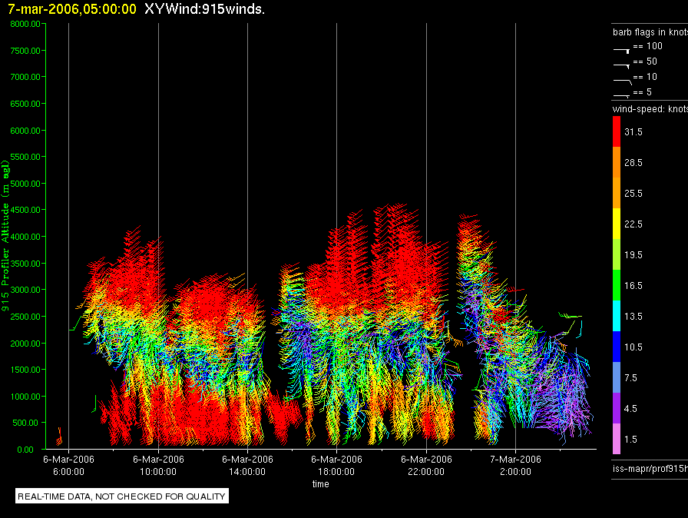The height and width of the screenshot is (518, 688).
Task: Click the 'wind-speed: knots' legend heading
Action: click(x=650, y=109)
